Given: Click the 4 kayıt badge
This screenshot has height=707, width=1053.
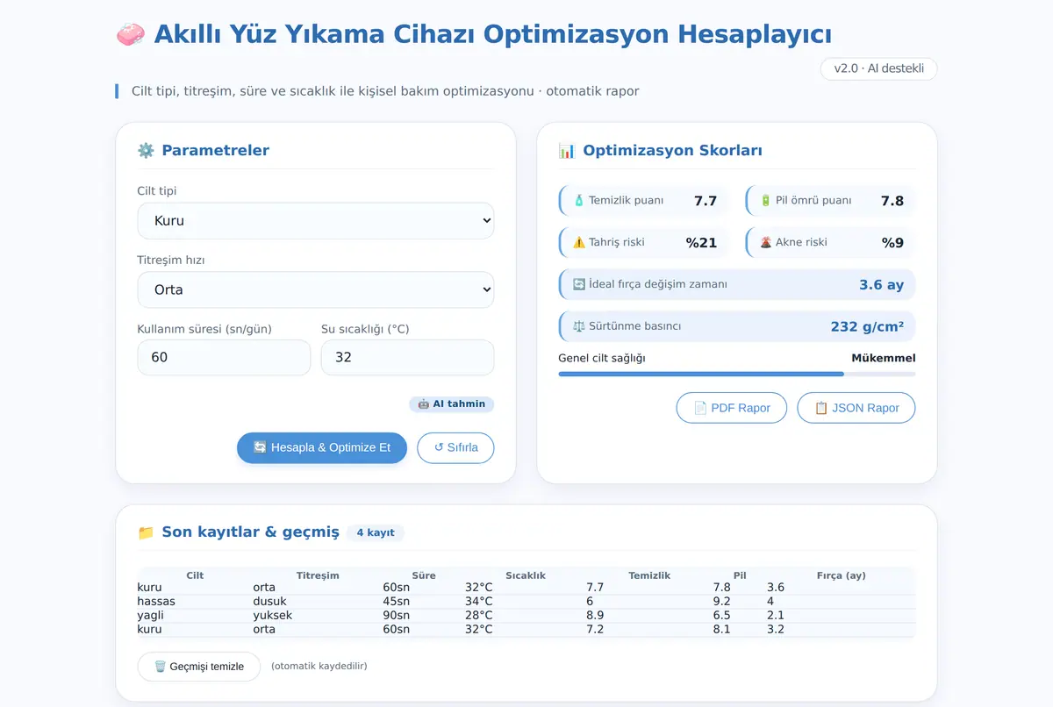Looking at the screenshot, I should point(376,532).
